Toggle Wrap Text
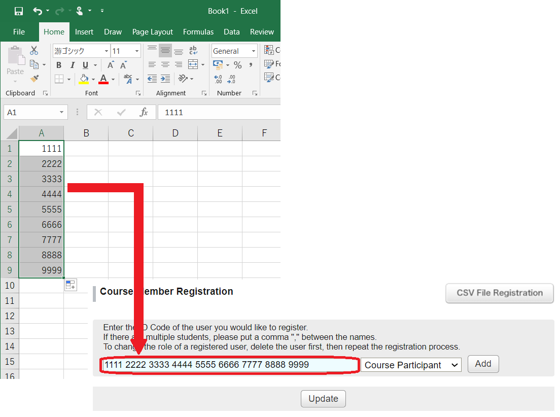This screenshot has width=560, height=417. coord(193,50)
